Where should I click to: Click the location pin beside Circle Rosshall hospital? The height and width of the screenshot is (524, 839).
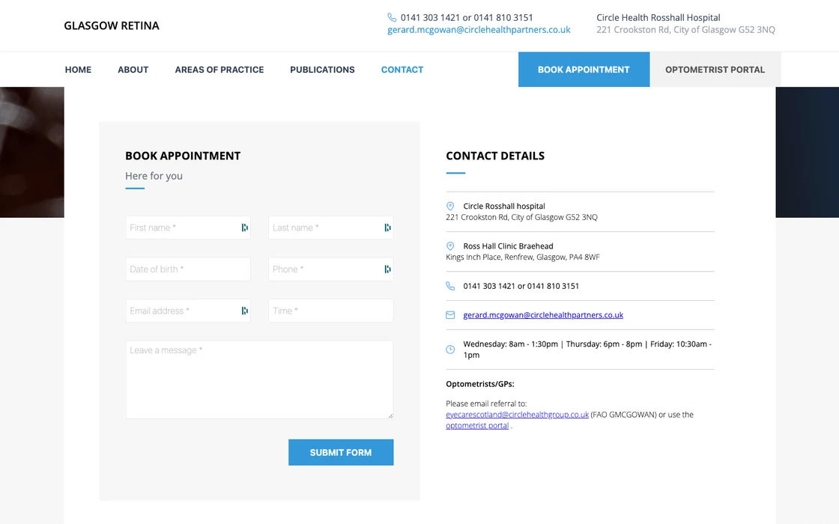point(450,207)
